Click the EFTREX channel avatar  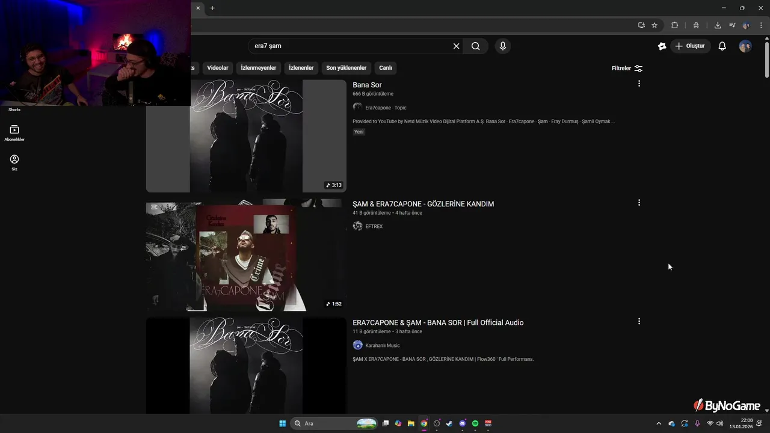[x=357, y=226]
